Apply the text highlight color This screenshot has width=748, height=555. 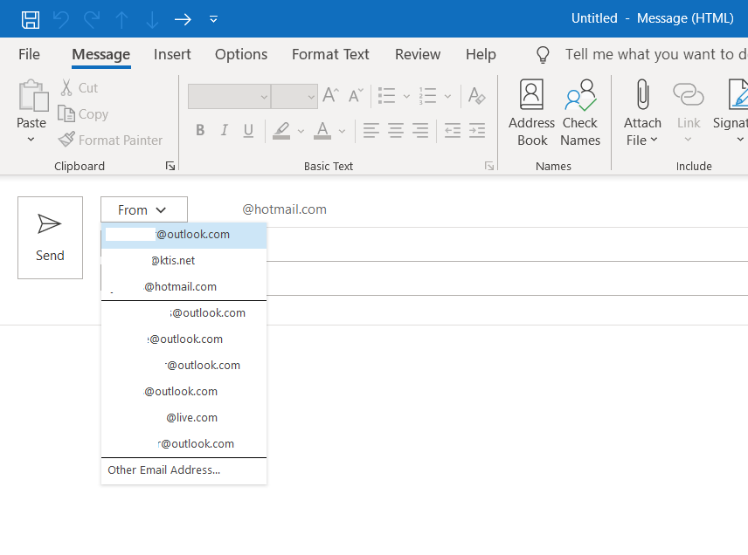click(x=281, y=131)
